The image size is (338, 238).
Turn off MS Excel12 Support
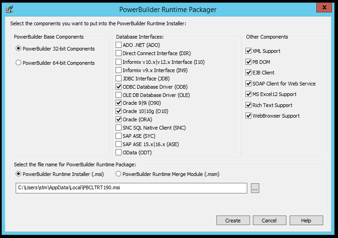coord(249,94)
